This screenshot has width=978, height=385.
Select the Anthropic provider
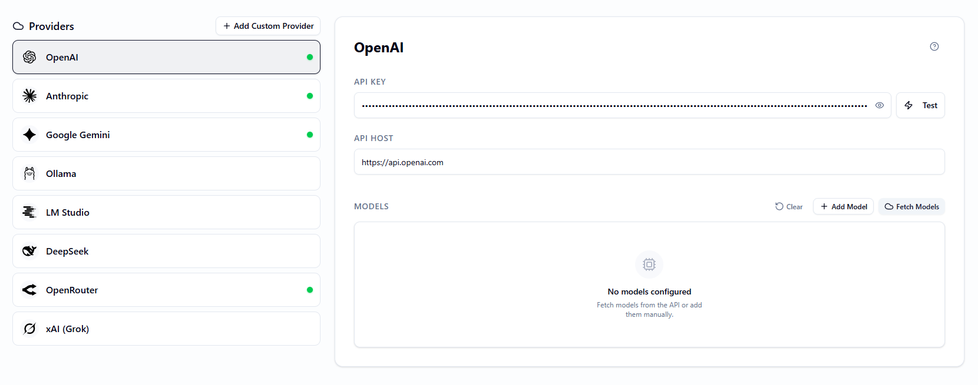(x=166, y=96)
